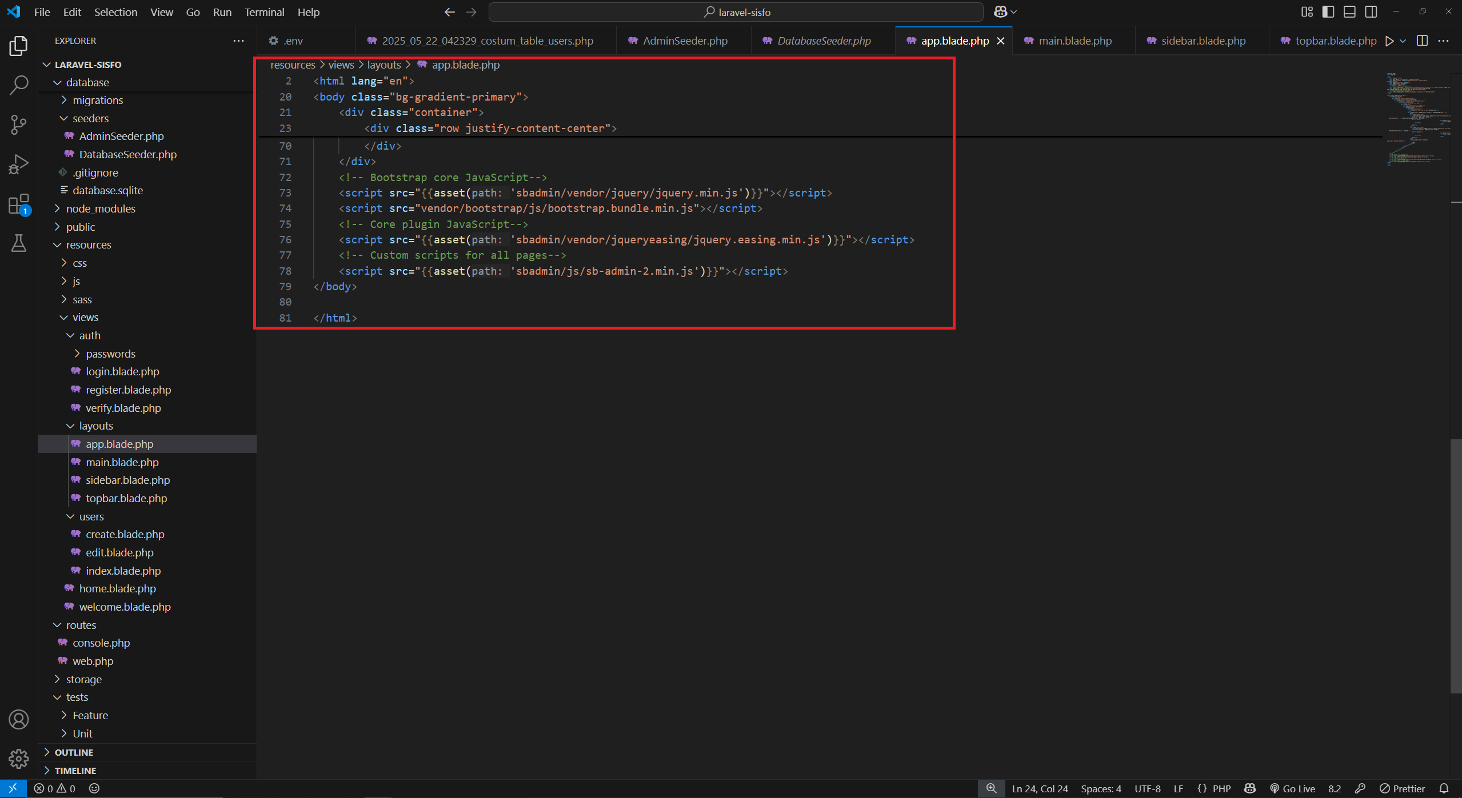Open the Manage gear settings
The image size is (1462, 798).
click(x=19, y=759)
